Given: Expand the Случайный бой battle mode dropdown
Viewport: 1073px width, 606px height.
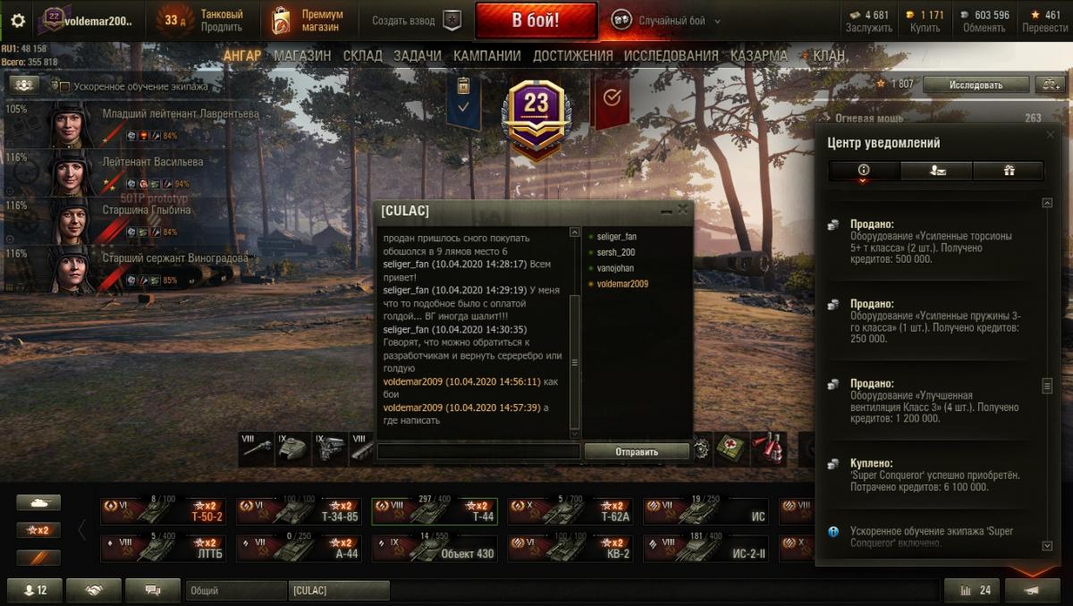Looking at the screenshot, I should (x=717, y=21).
